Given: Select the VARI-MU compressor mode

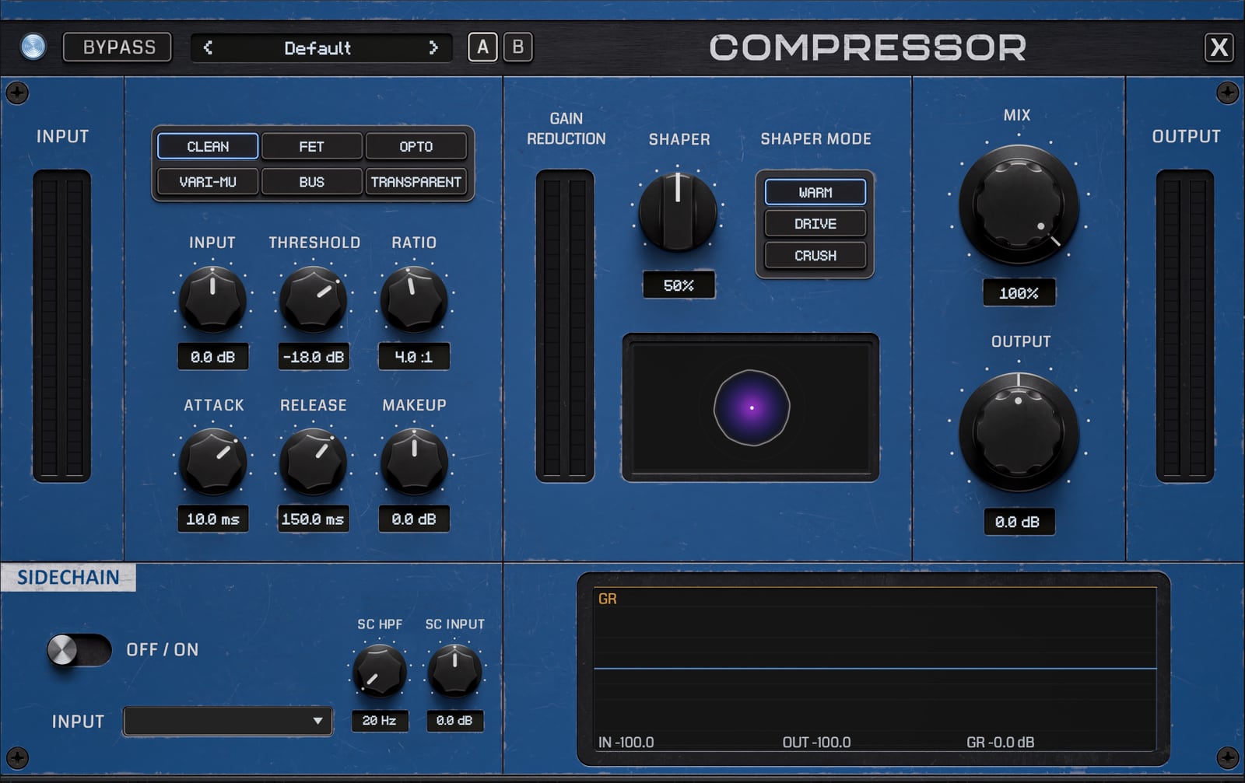Looking at the screenshot, I should pyautogui.click(x=208, y=181).
